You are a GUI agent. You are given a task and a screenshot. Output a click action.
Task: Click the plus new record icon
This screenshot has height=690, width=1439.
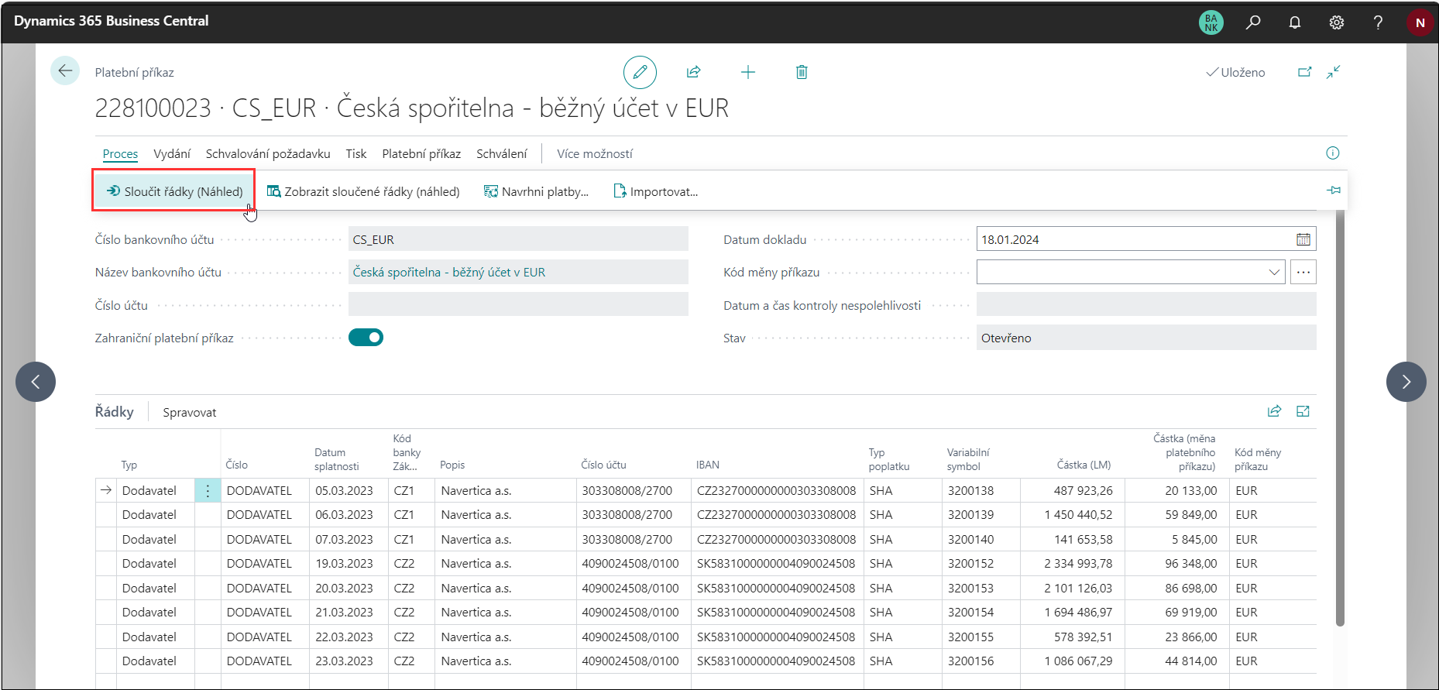(747, 72)
